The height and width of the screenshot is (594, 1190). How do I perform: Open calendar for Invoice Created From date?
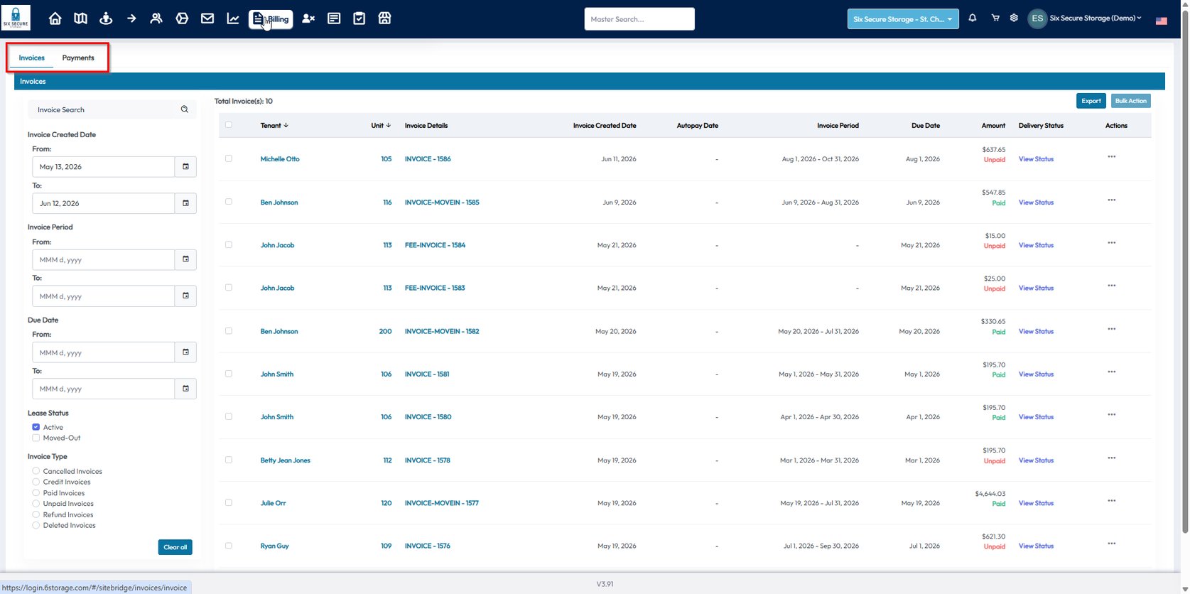185,167
